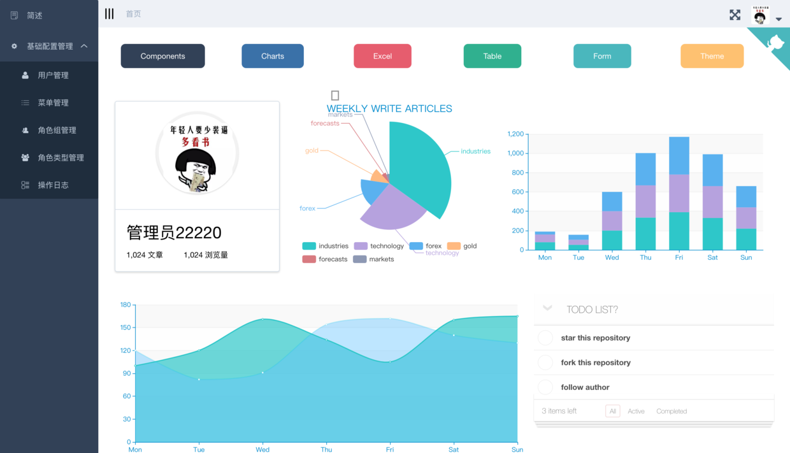Viewport: 790px width, 453px height.
Task: Toggle the industries legend swatch
Action: 309,246
